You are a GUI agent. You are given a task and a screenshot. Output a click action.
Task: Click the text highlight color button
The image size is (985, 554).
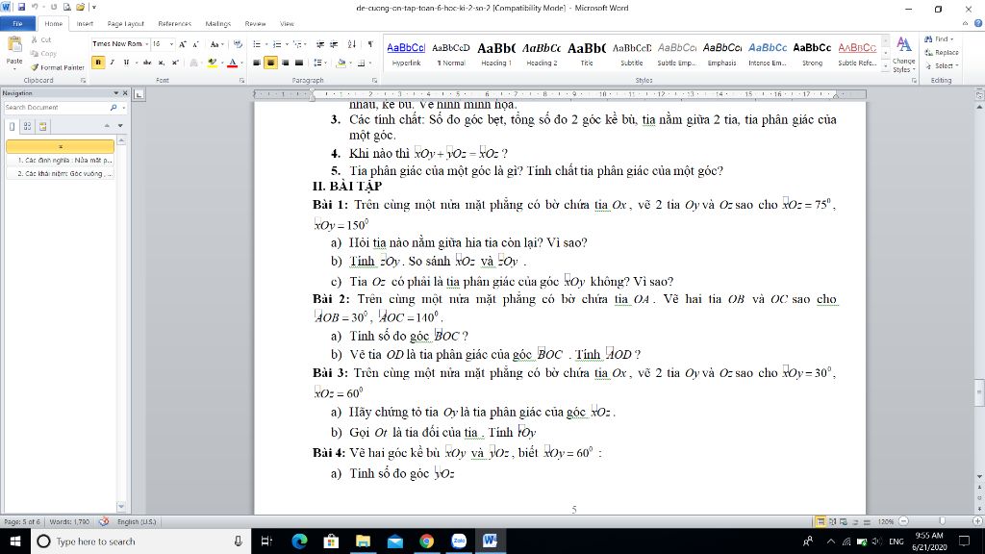(x=212, y=63)
